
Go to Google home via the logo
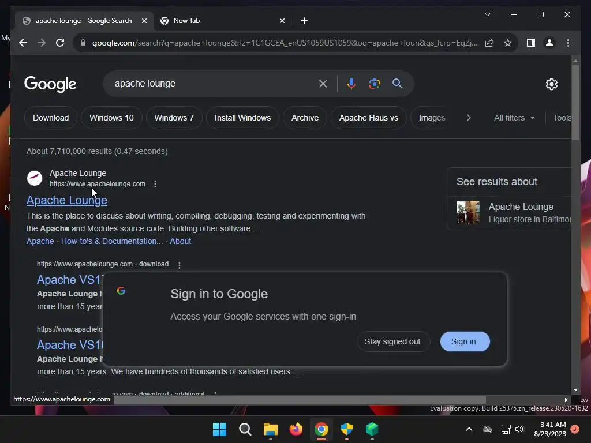coord(51,84)
